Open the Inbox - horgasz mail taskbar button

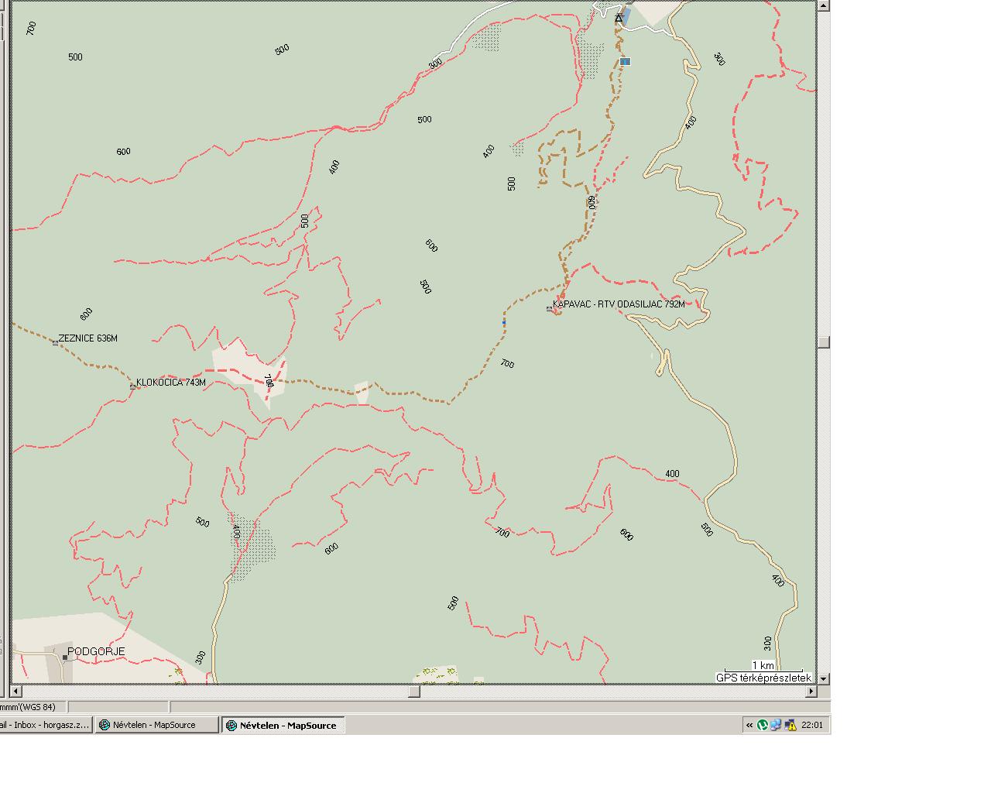pos(46,725)
